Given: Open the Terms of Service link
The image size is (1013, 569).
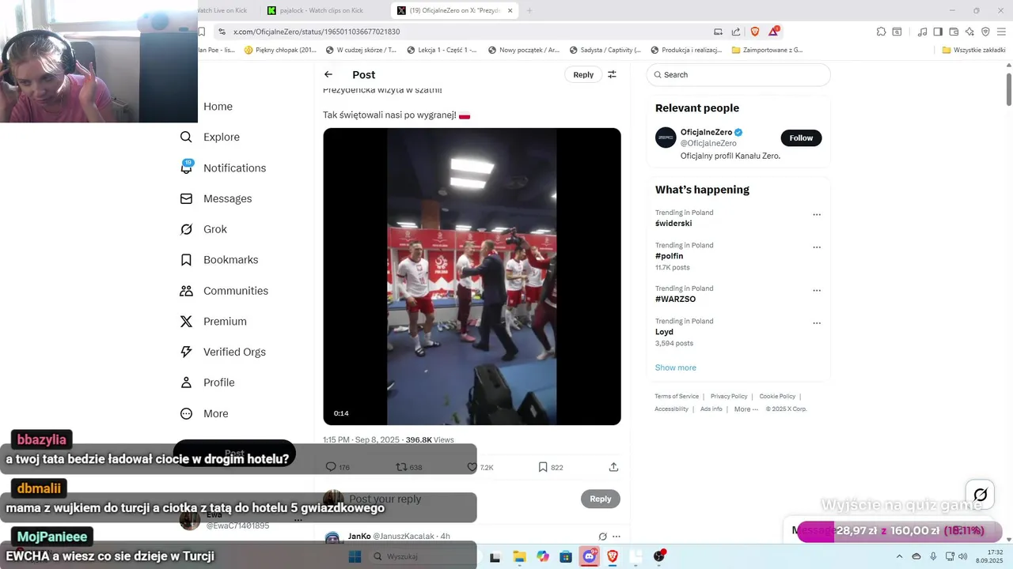Looking at the screenshot, I should coord(677,396).
